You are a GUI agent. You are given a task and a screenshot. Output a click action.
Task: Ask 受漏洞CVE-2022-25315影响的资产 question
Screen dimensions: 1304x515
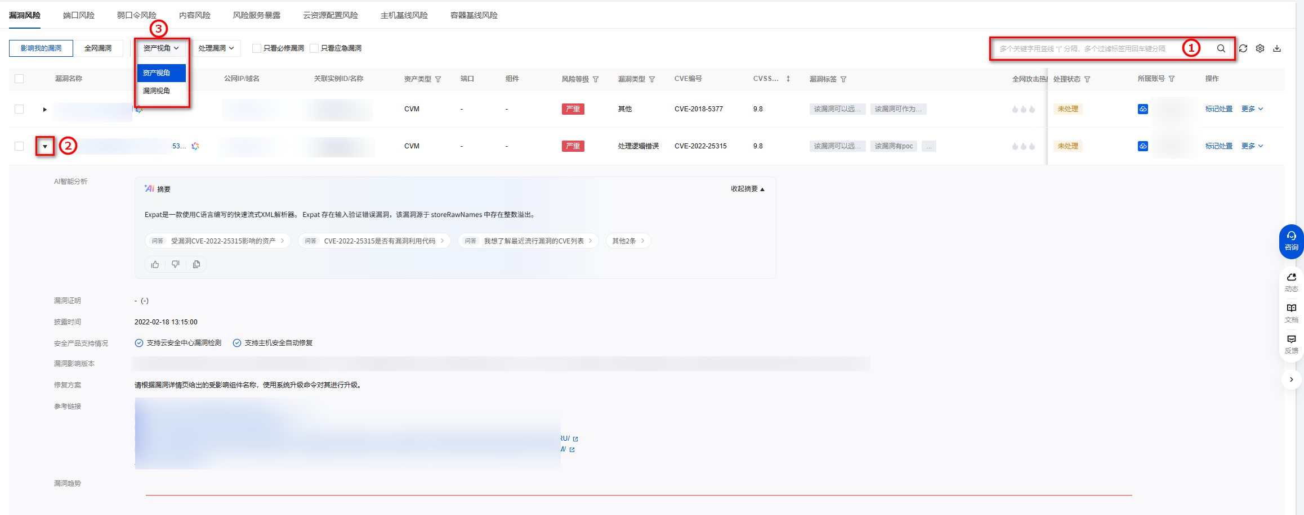pyautogui.click(x=218, y=241)
